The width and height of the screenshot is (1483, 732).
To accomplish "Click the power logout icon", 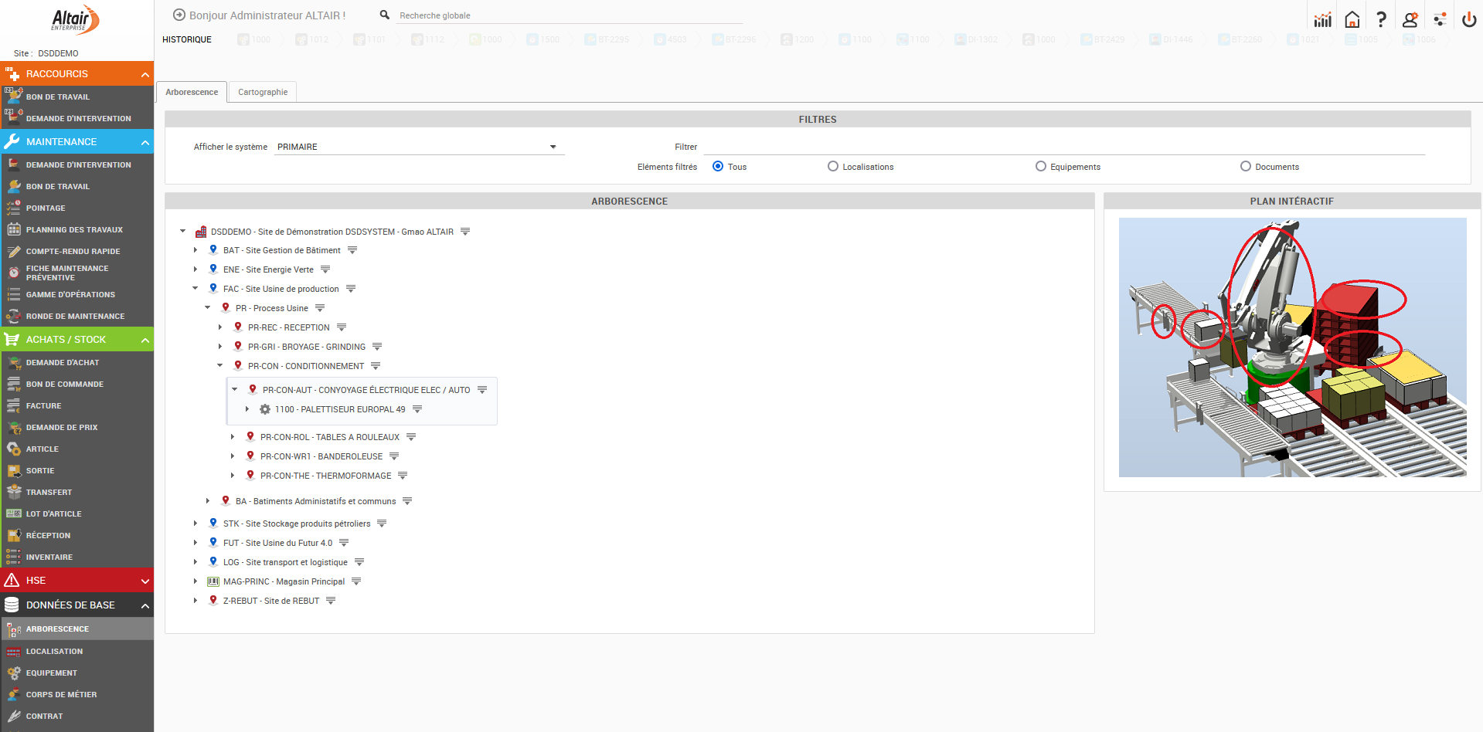I will tap(1469, 19).
